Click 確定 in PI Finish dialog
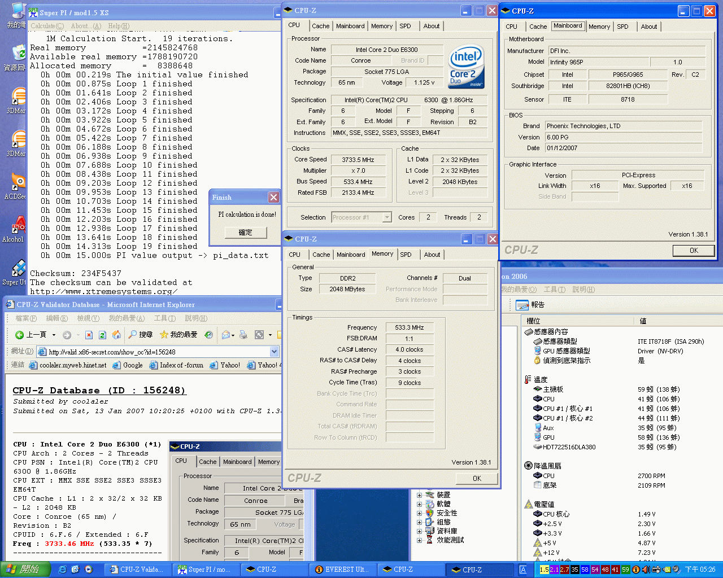 coord(246,233)
